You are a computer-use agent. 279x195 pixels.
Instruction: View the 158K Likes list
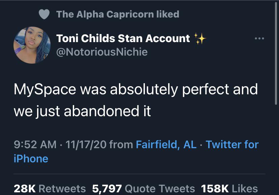tap(229, 189)
